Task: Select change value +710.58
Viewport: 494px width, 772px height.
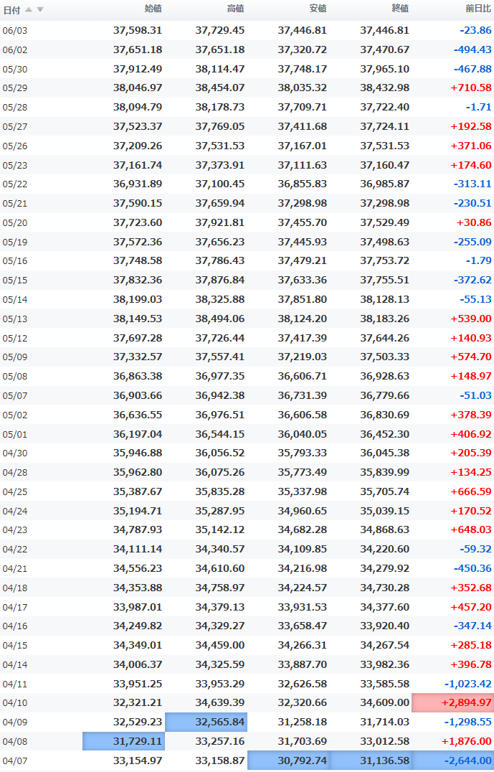Action: (x=471, y=88)
